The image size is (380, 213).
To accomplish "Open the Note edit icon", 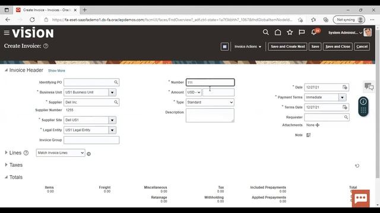I will click(308, 135).
